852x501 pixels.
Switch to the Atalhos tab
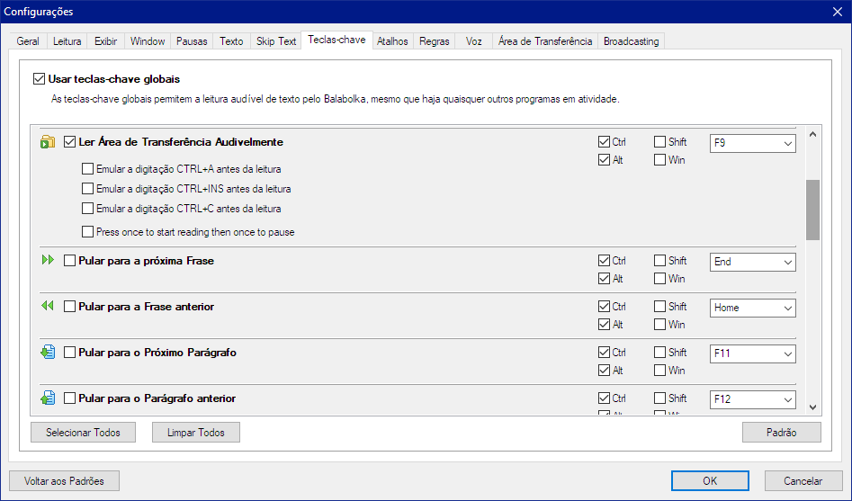[392, 41]
